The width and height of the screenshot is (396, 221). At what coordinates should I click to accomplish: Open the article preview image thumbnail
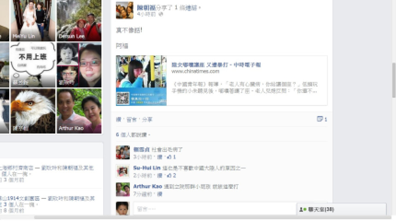(x=141, y=80)
